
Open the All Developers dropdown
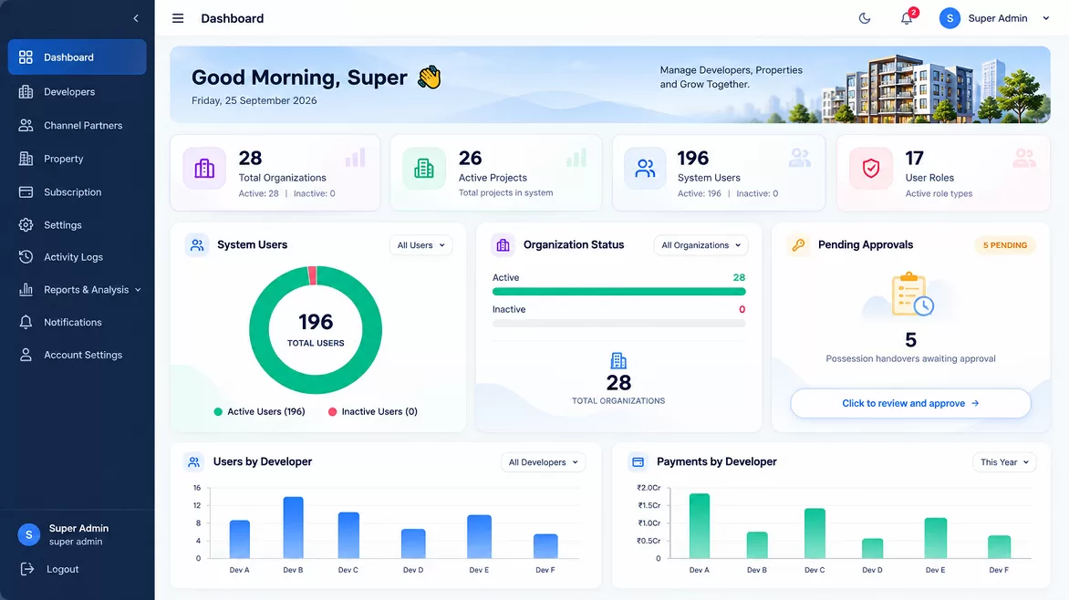pos(543,462)
